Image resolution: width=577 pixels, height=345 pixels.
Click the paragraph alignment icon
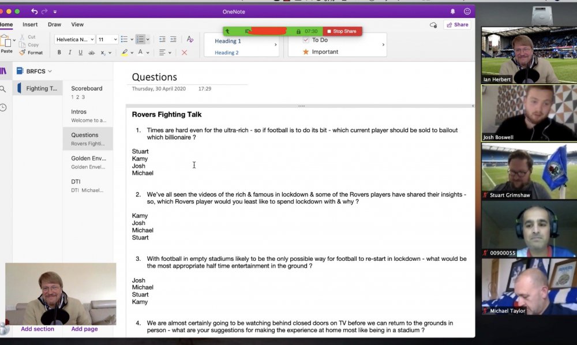[x=162, y=52]
